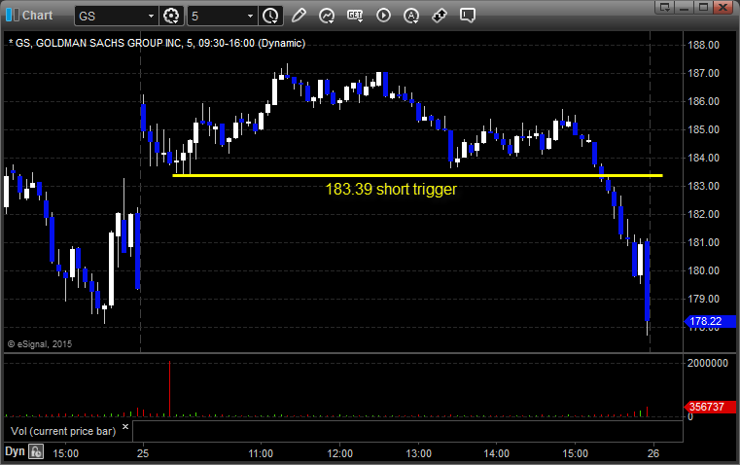The image size is (740, 465).
Task: Open the alerts A icon menu
Action: coord(411,16)
